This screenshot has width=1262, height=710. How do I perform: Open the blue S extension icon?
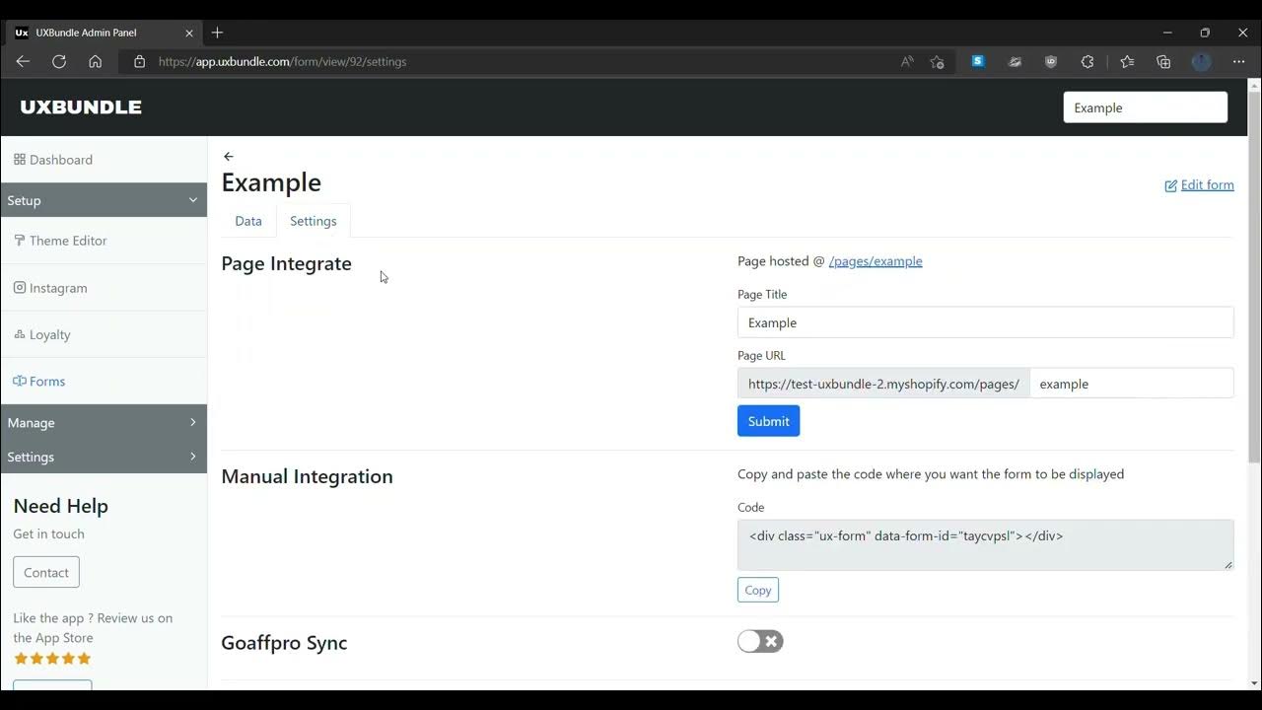point(978,61)
